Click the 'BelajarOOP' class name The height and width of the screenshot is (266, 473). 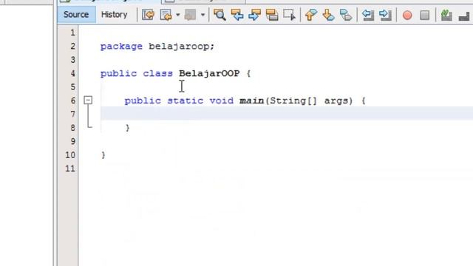tap(209, 73)
